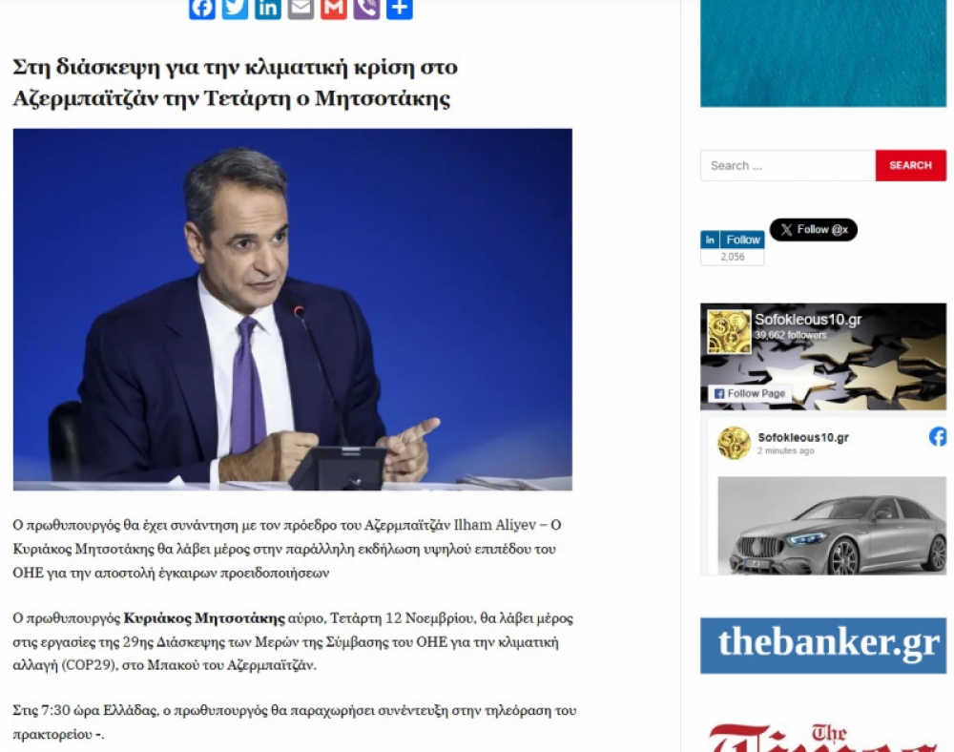Focus the Search text field
Viewport: 954px width, 752px height.
[788, 165]
